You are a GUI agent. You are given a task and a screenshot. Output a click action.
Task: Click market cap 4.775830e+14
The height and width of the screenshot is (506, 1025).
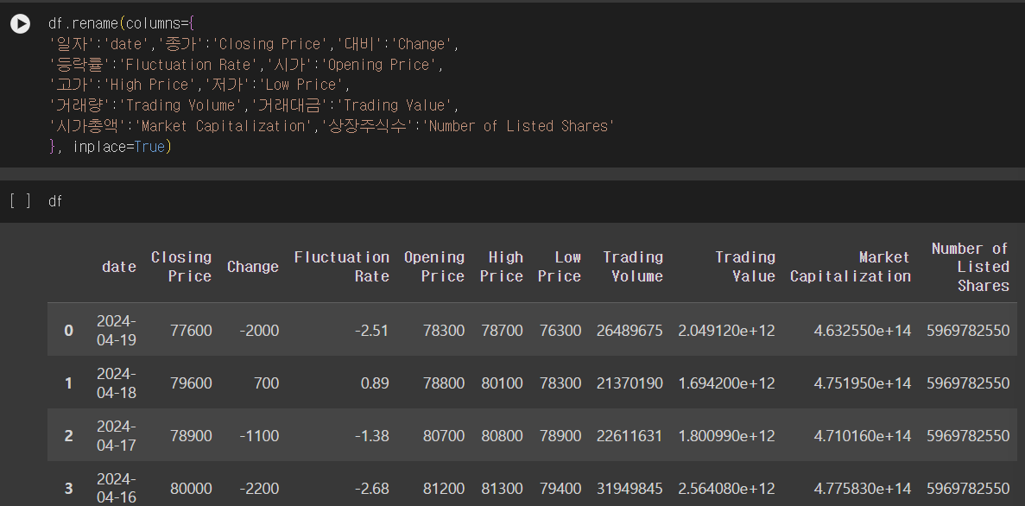[863, 489]
